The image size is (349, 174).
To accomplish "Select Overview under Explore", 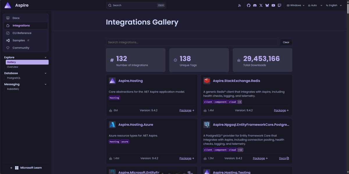I will (x=13, y=66).
